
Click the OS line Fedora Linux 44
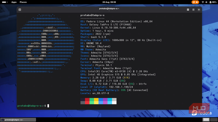(116, 22)
